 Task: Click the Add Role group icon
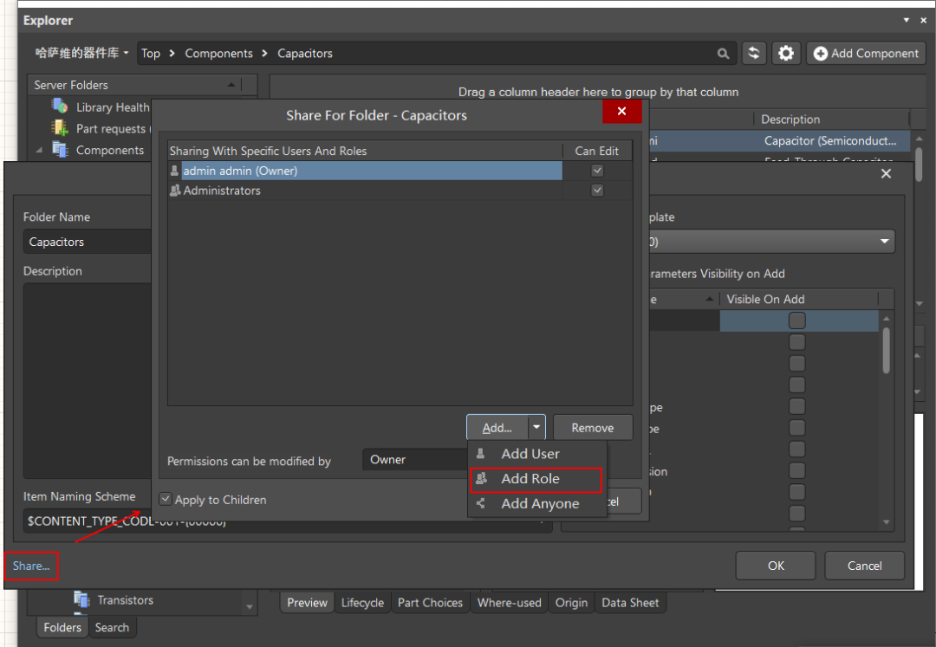point(481,478)
